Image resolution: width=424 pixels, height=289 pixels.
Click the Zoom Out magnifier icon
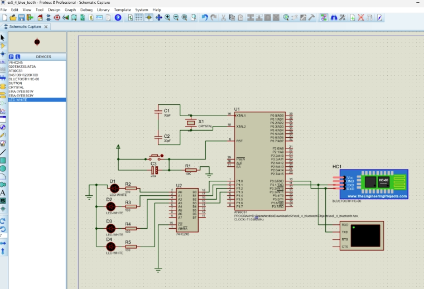(176, 18)
